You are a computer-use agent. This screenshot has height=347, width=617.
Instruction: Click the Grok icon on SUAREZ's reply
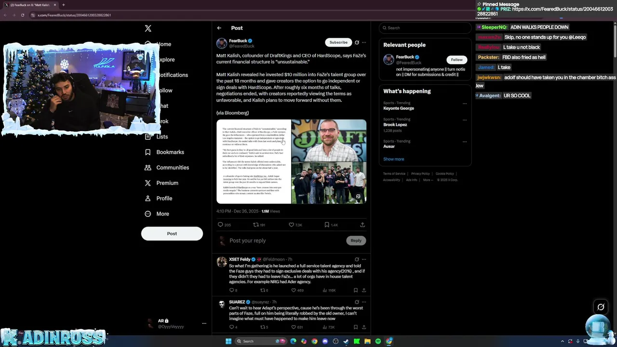pyautogui.click(x=357, y=302)
